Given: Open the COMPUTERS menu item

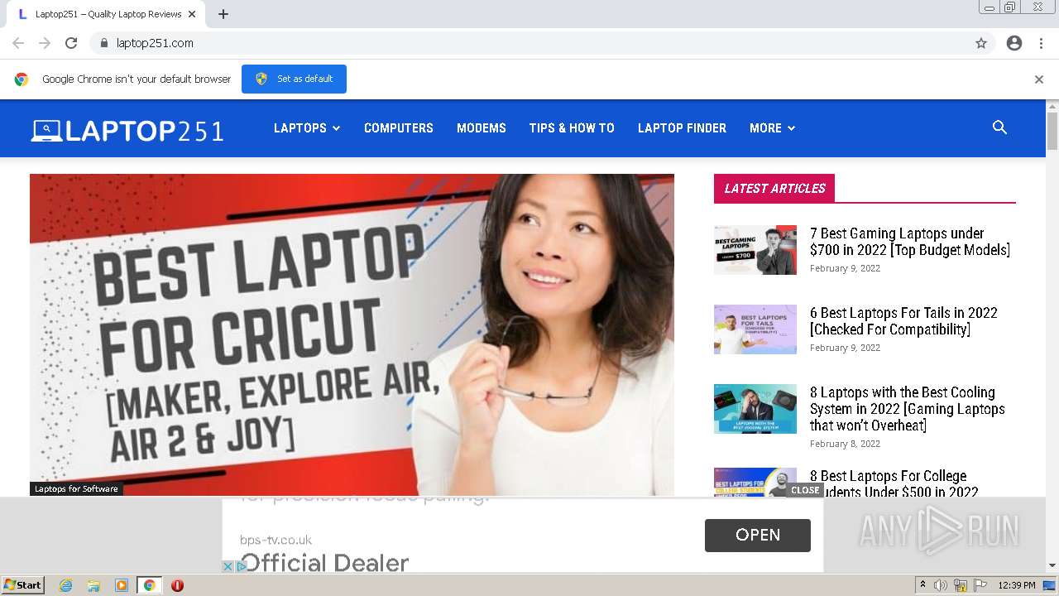Looking at the screenshot, I should 399,128.
